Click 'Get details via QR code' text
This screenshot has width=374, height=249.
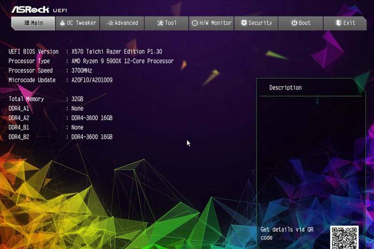[x=287, y=234]
